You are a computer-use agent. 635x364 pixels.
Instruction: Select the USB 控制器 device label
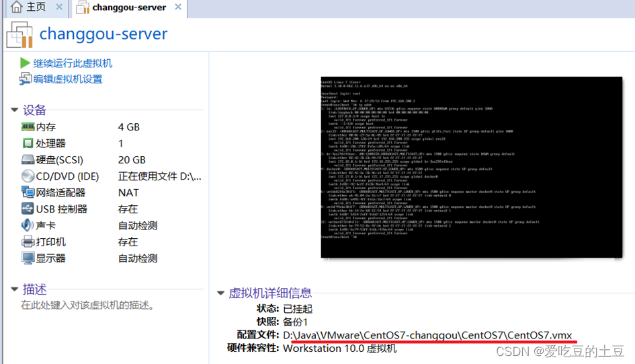(x=62, y=209)
